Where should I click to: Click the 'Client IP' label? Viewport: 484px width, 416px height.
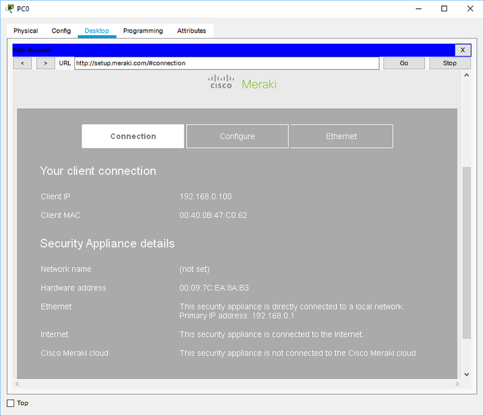coord(55,197)
